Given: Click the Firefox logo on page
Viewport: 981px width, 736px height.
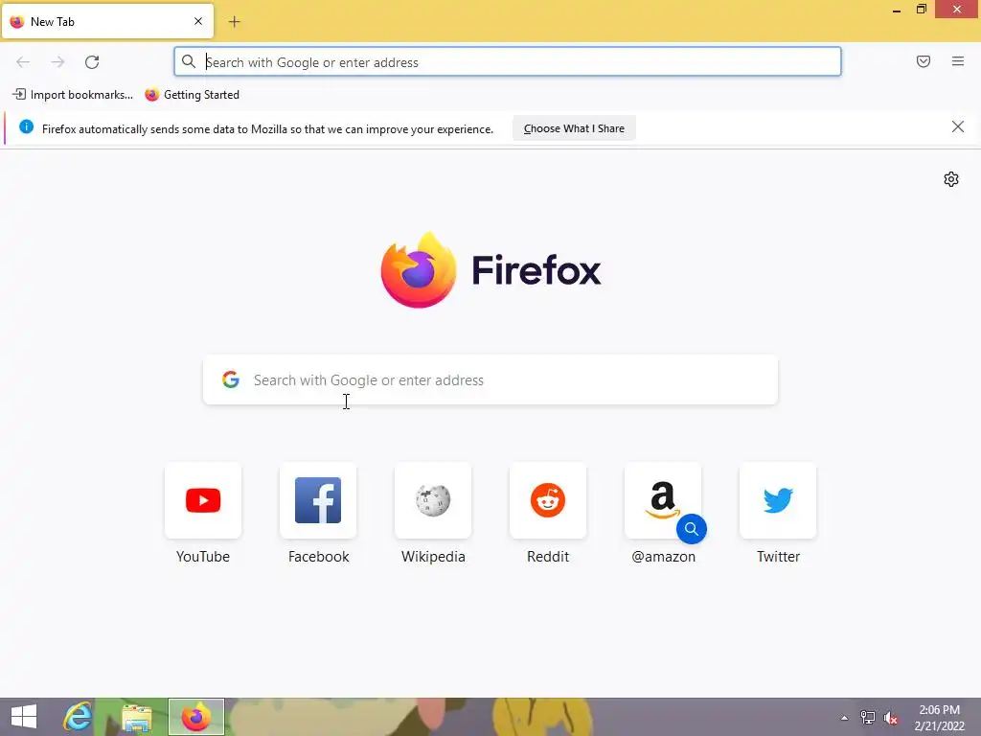Looking at the screenshot, I should coord(490,269).
